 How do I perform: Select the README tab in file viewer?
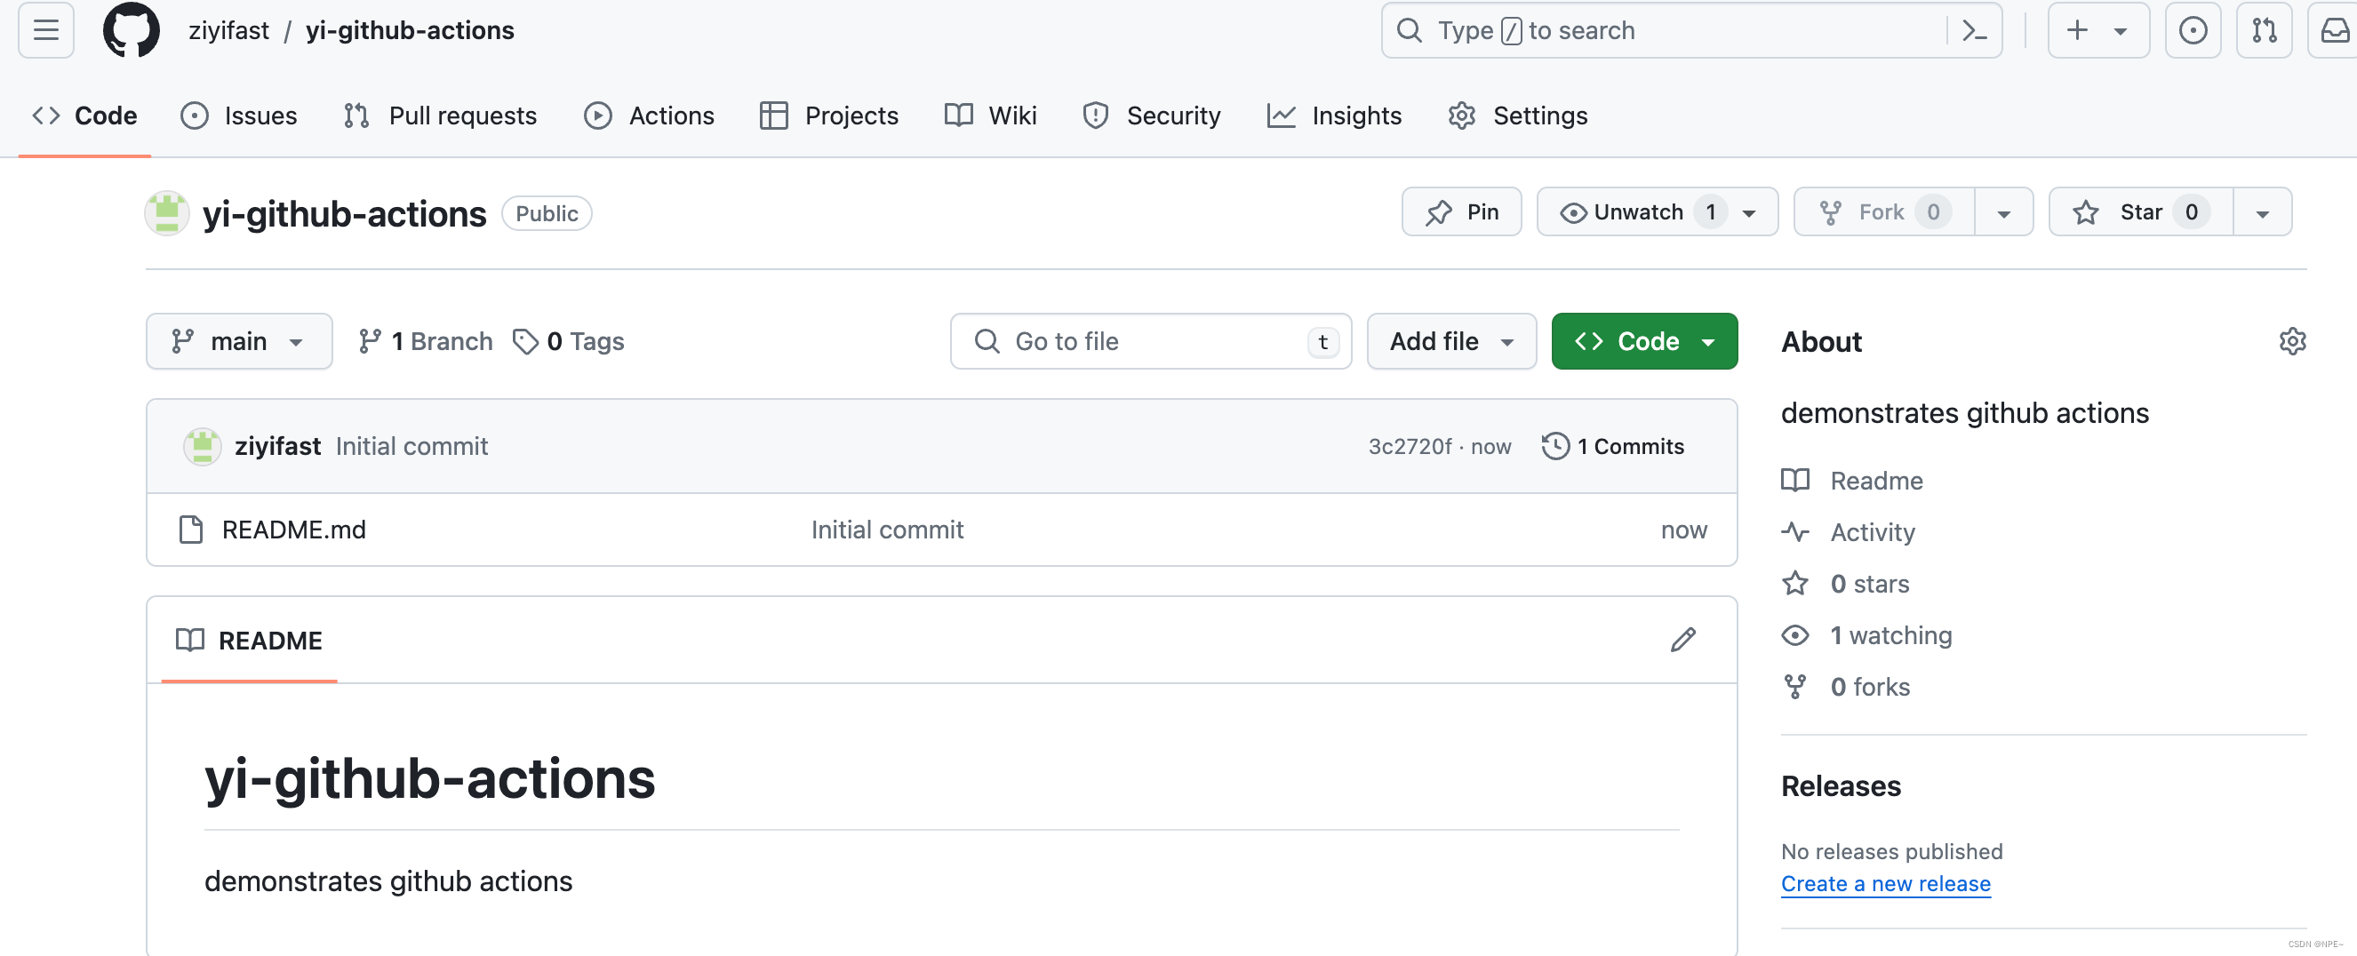(249, 641)
